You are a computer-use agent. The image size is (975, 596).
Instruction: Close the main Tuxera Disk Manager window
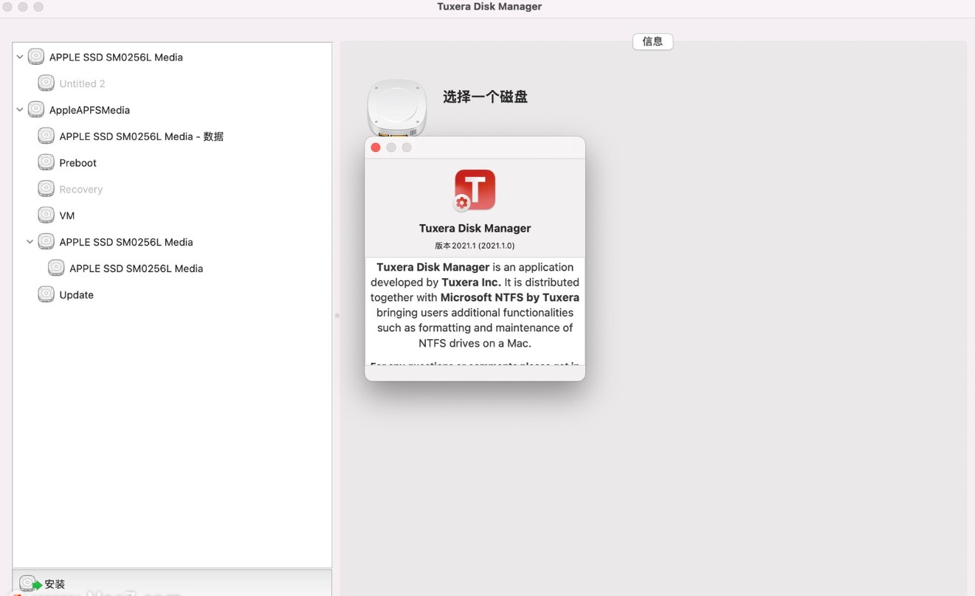click(x=7, y=7)
